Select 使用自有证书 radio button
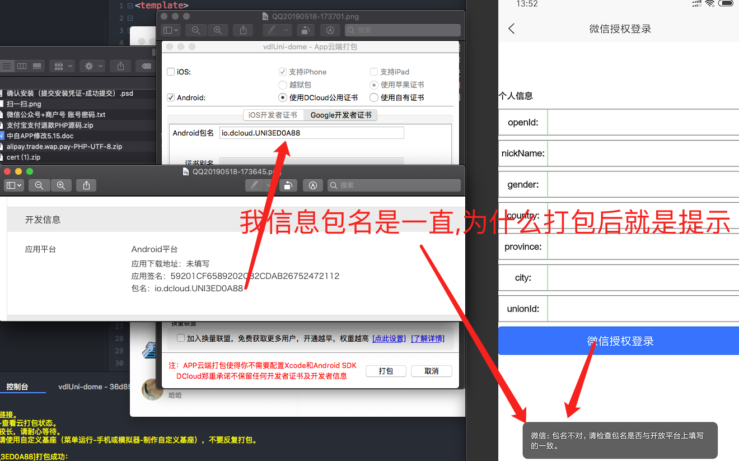Viewport: 739px width, 461px height. tap(374, 97)
